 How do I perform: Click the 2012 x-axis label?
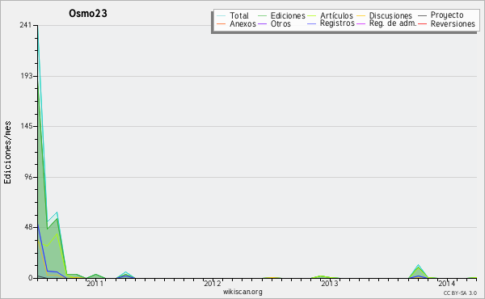212,283
